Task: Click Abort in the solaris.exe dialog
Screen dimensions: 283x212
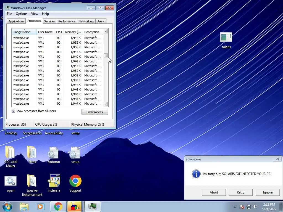Action: 214,192
